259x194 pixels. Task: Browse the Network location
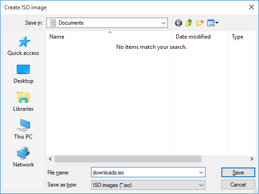[23, 158]
